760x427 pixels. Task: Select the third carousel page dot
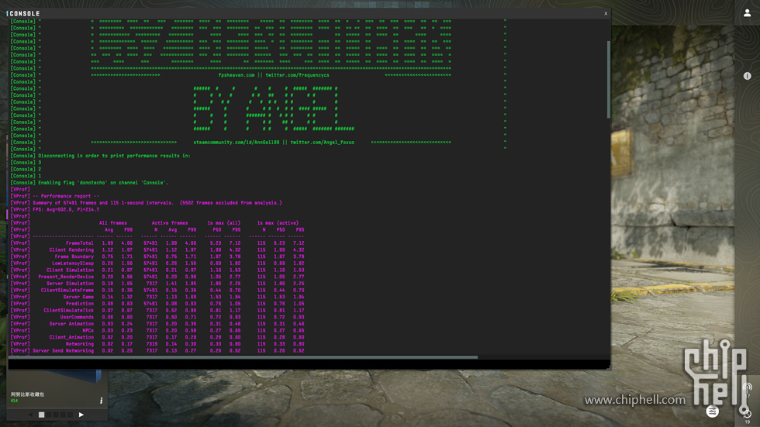tap(56, 415)
